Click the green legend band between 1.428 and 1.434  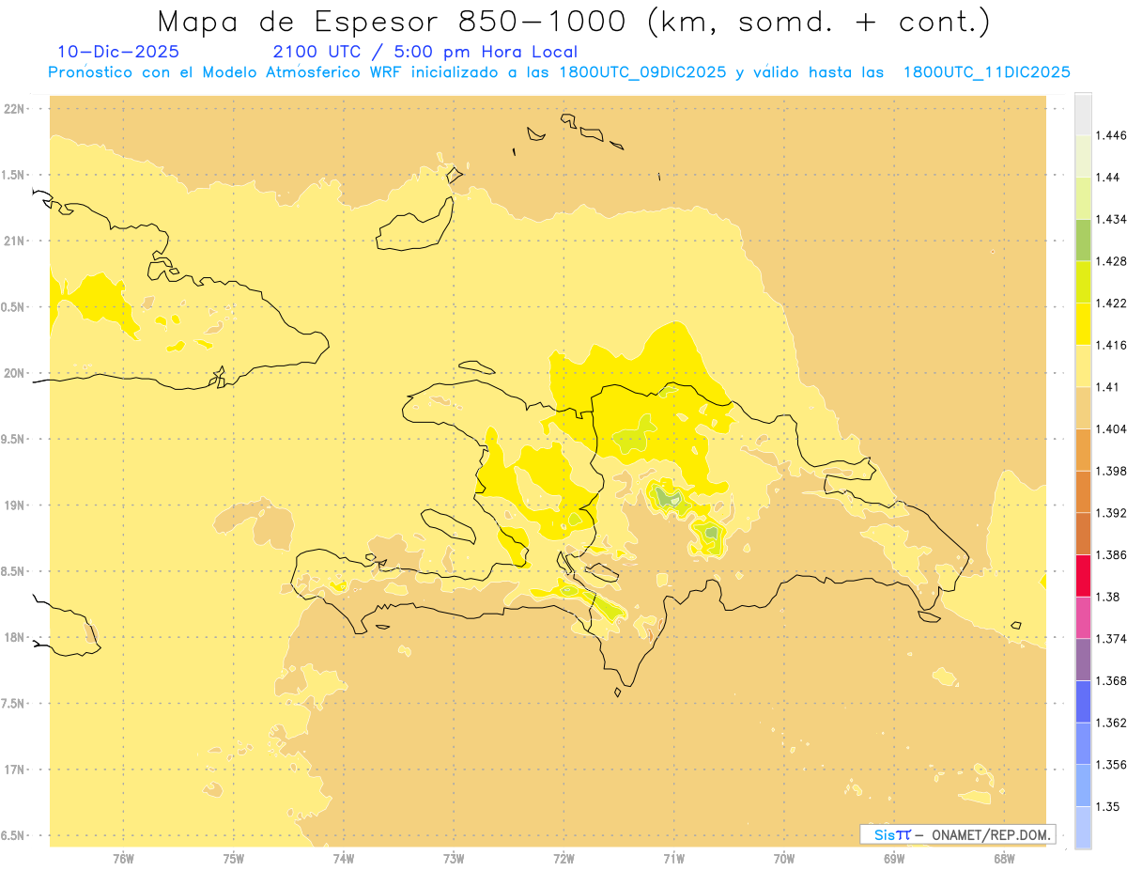(x=1083, y=240)
